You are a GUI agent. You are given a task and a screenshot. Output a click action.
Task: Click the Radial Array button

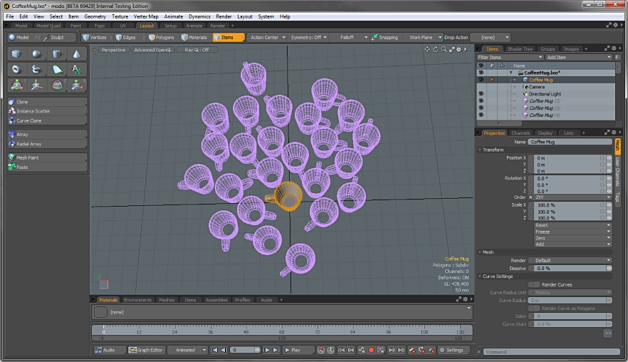(47, 144)
